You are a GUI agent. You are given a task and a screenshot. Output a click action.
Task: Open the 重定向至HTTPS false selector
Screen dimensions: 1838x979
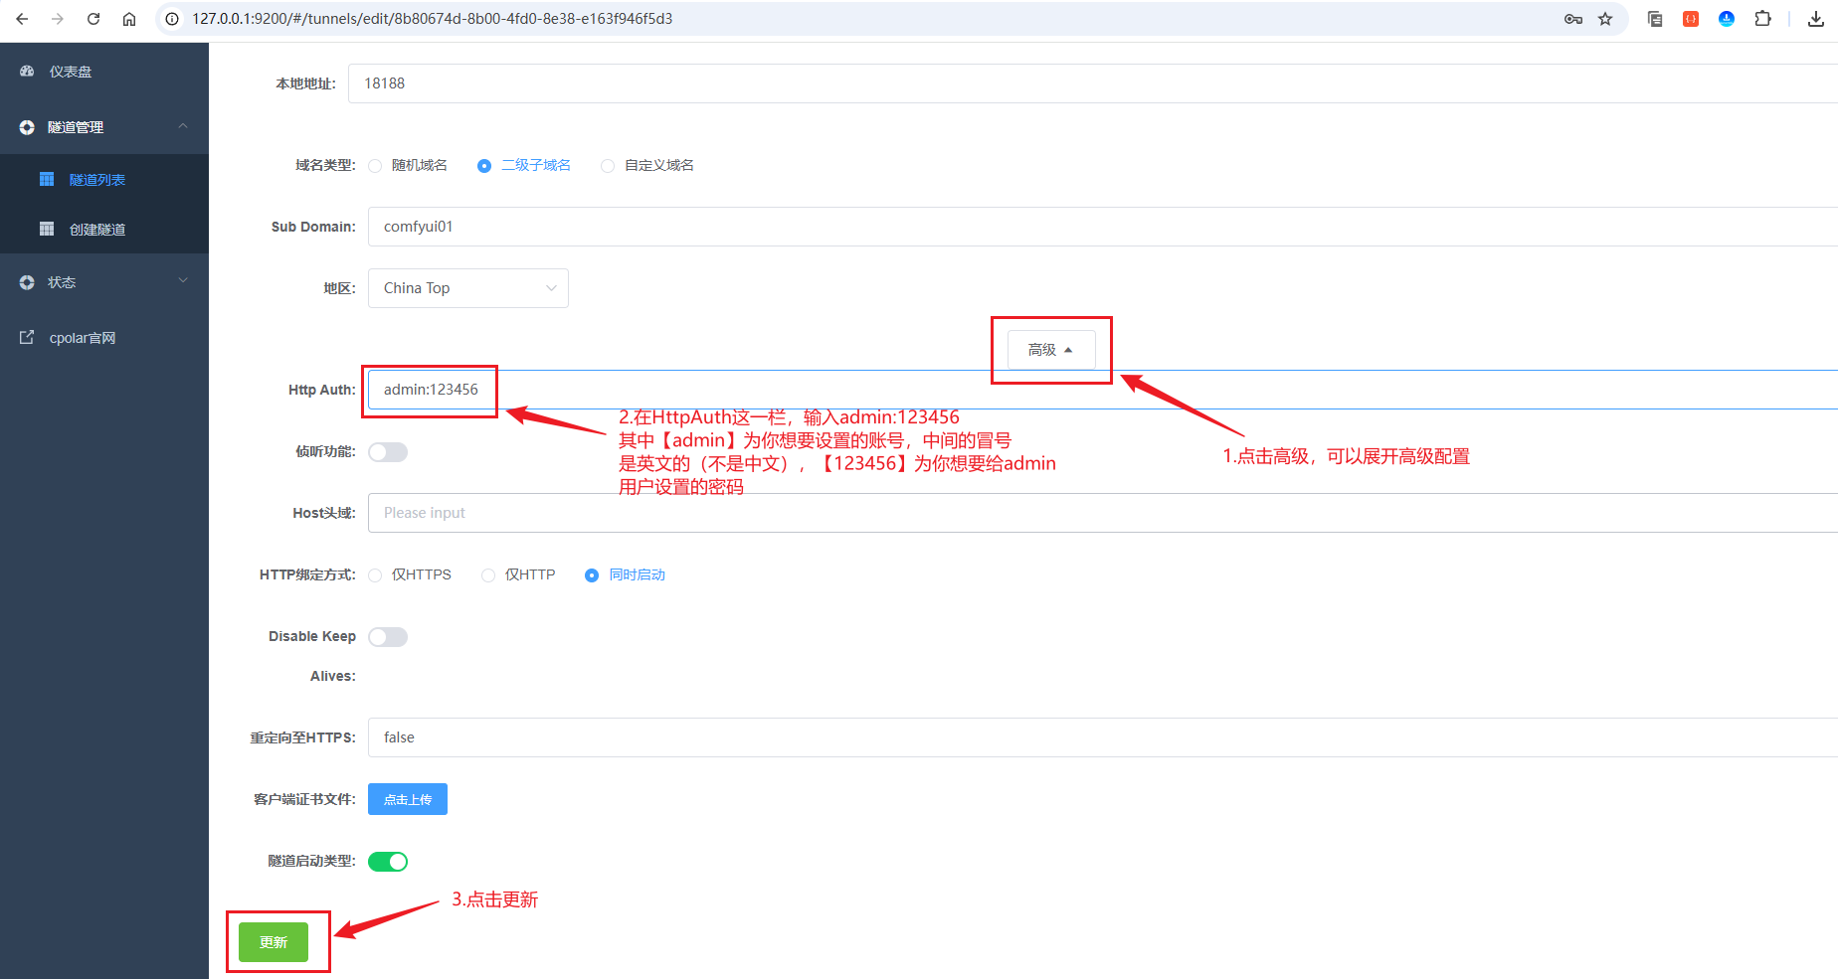[1103, 737]
